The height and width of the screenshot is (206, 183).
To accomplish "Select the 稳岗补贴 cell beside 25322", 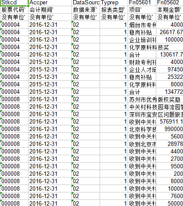I will pyautogui.click(x=142, y=77).
